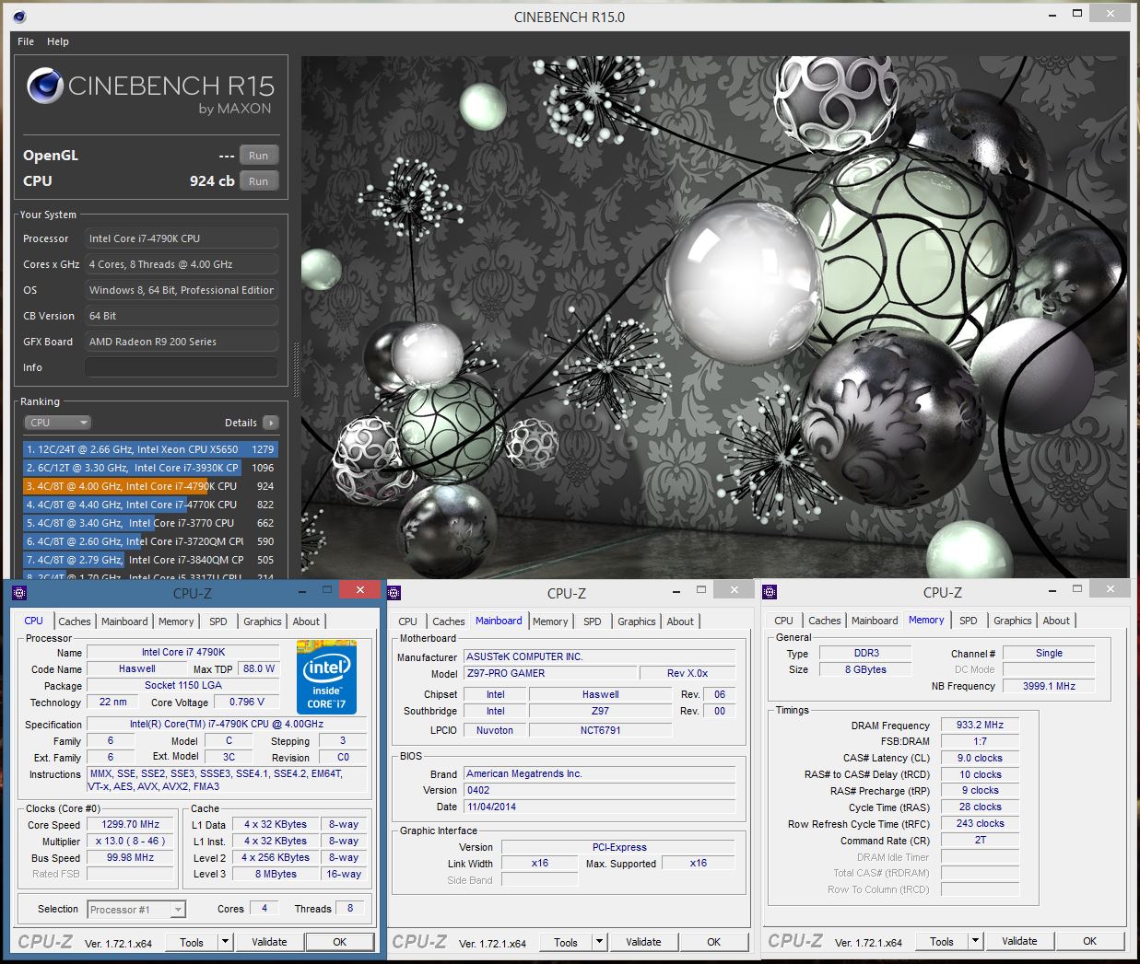Screen dimensions: 1140x964
Task: Switch to Caches tab in middle CPU-Z window
Action: (449, 621)
